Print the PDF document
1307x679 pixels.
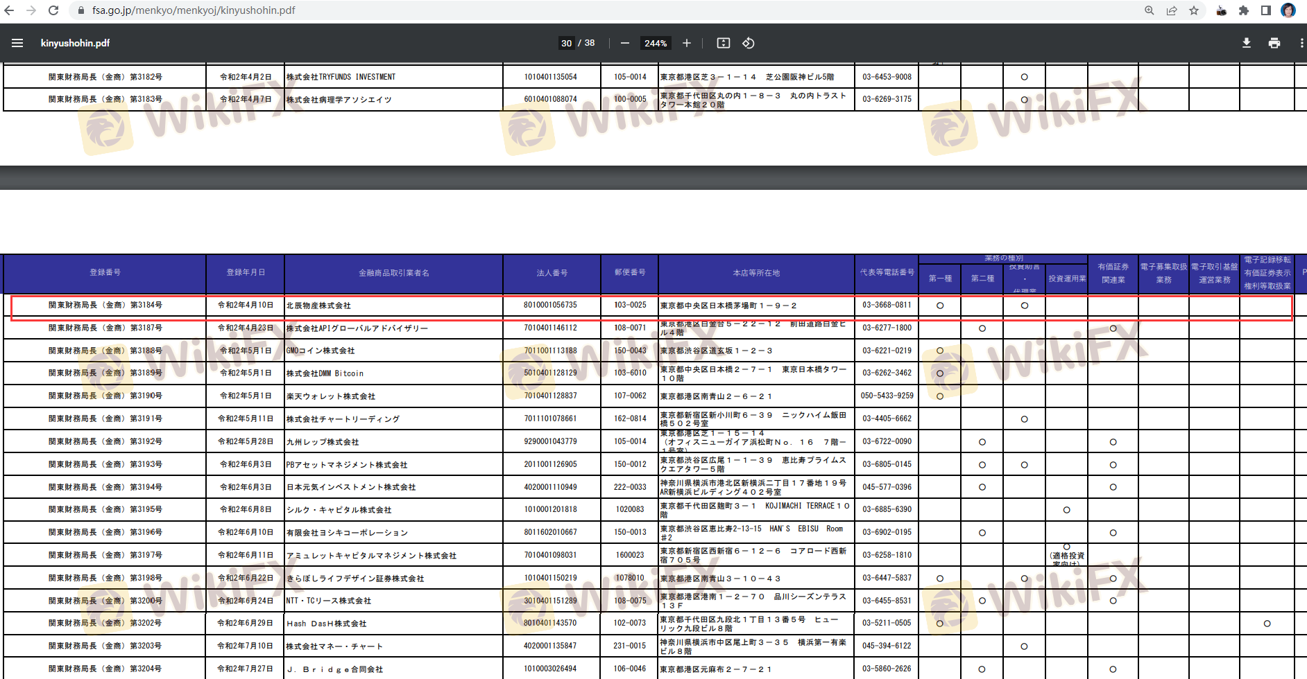coord(1274,43)
